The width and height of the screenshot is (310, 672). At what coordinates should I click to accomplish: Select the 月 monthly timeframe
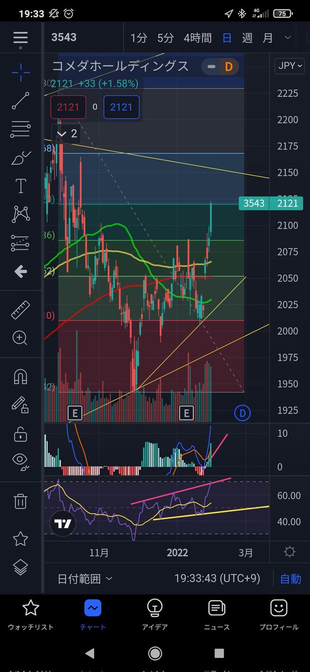coord(268,38)
